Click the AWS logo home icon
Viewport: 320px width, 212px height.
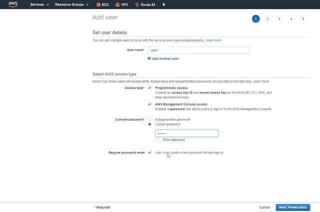click(x=13, y=4)
